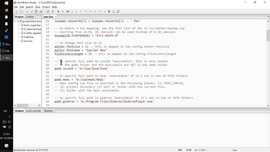The image size is (270, 152).
Task: Switch to the Outline panel tab
Action: (x=30, y=17)
